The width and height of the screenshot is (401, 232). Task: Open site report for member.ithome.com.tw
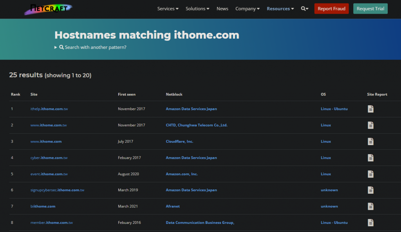pos(370,223)
